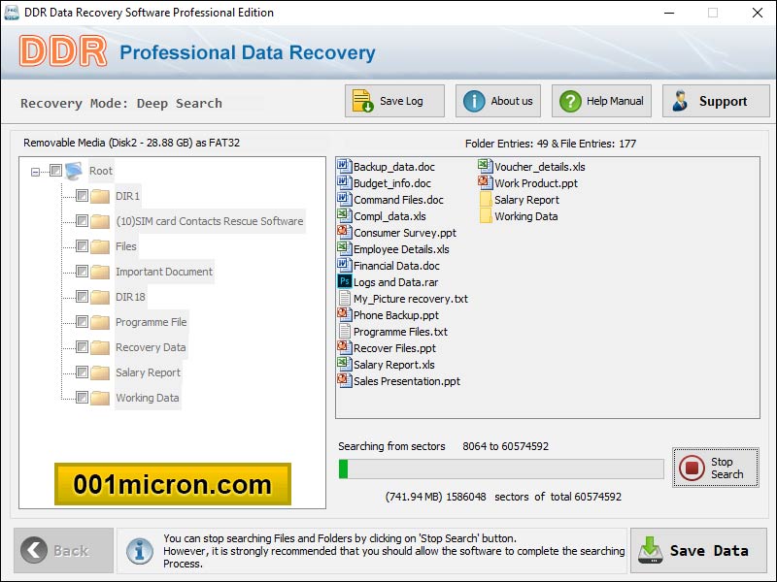The width and height of the screenshot is (777, 582).
Task: Select the file name Backup_data.doc
Action: point(394,167)
